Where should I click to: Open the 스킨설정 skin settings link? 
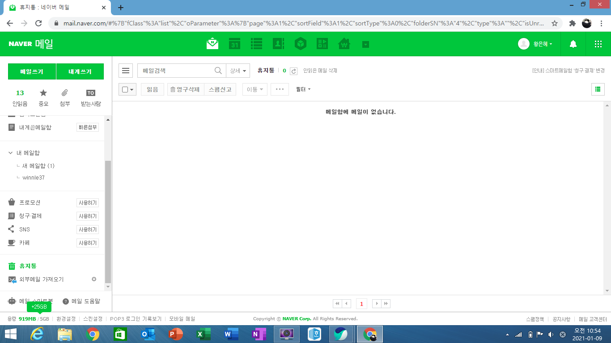click(x=93, y=319)
